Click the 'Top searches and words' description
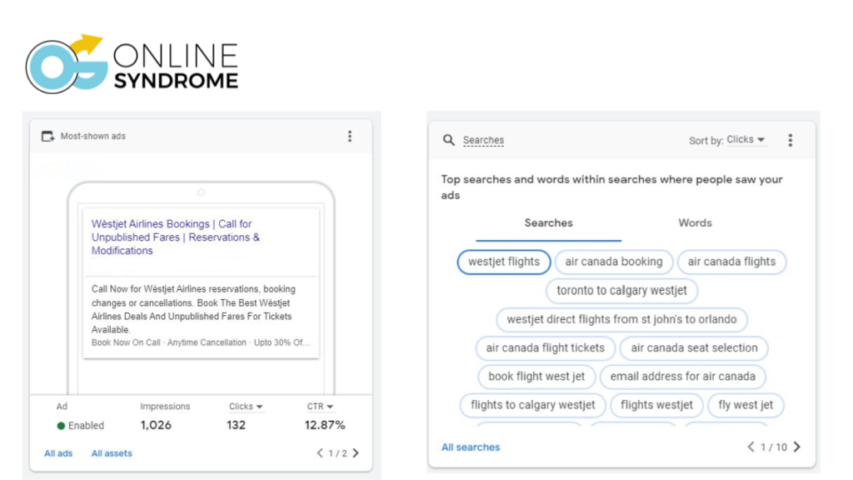This screenshot has height=480, width=853. [x=612, y=187]
